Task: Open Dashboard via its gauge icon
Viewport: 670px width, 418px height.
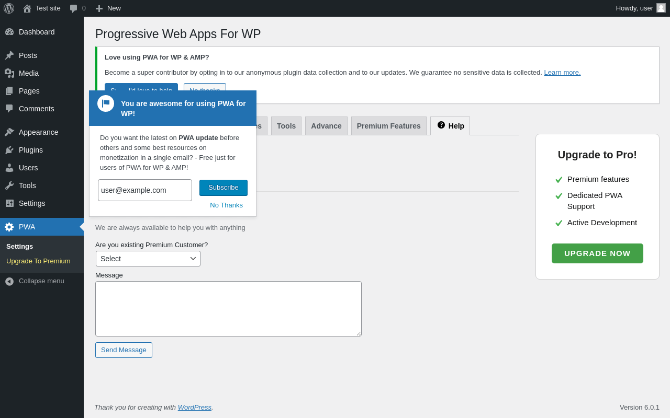Action: [9, 32]
